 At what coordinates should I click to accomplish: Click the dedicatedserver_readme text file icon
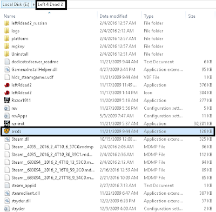tap(7, 62)
